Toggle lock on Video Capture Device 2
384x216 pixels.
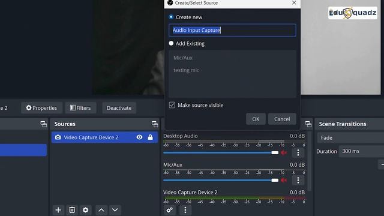151,137
